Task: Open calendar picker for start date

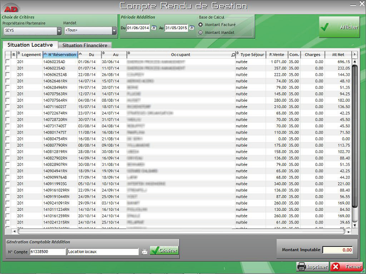Action: [154, 28]
